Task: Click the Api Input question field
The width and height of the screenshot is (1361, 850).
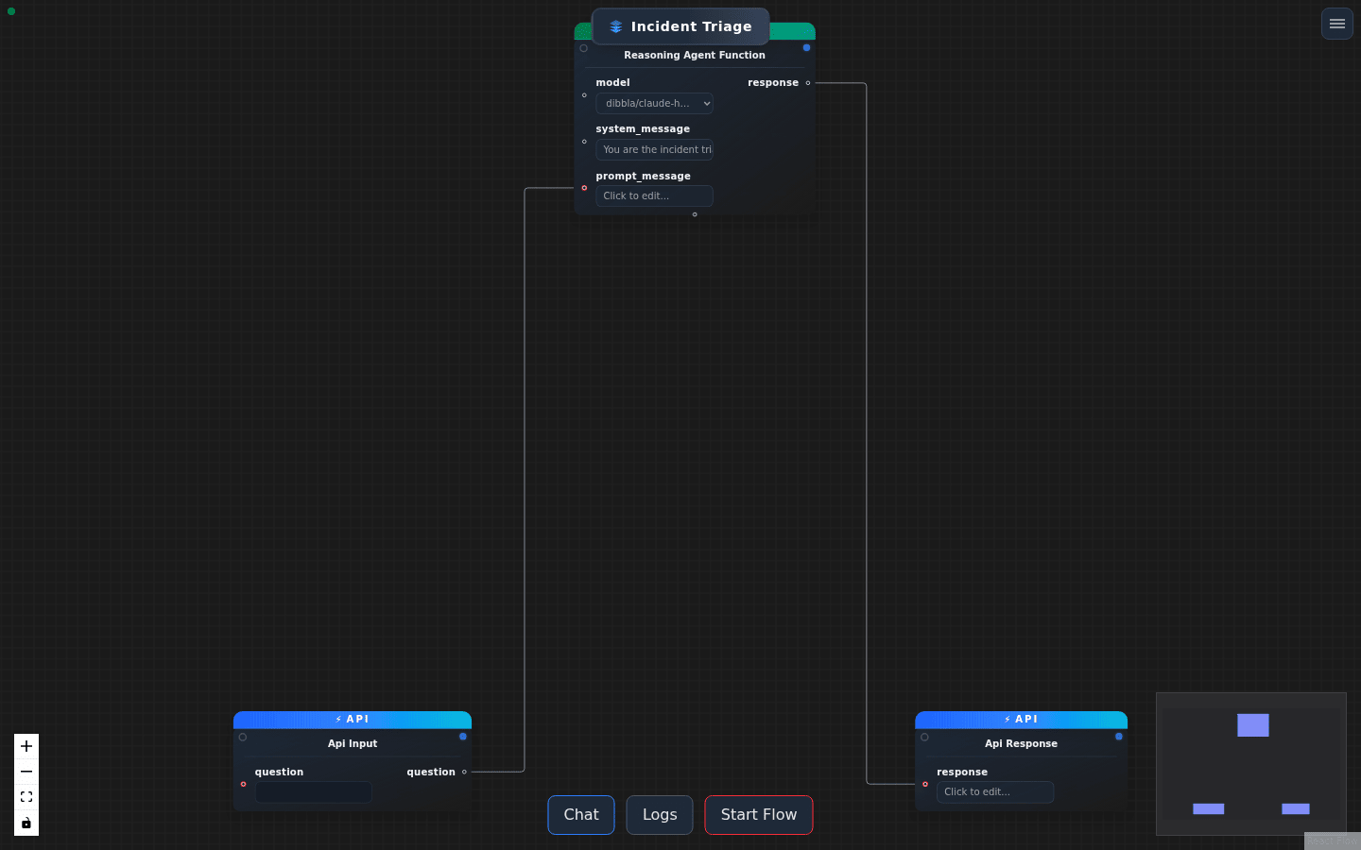Action: (313, 792)
